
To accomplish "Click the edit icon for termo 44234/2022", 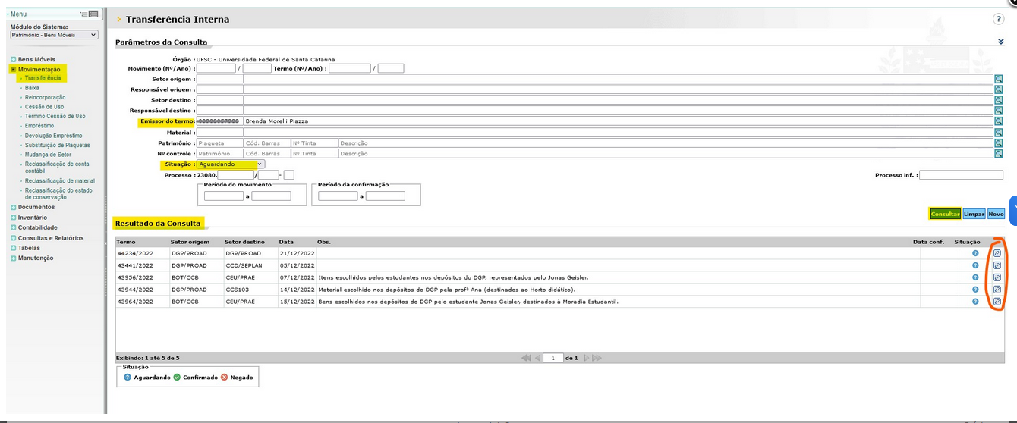I will (x=997, y=253).
